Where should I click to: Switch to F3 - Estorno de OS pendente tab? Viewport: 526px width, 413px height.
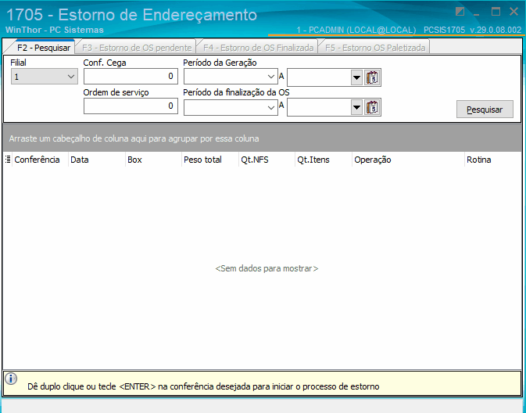pyautogui.click(x=137, y=48)
